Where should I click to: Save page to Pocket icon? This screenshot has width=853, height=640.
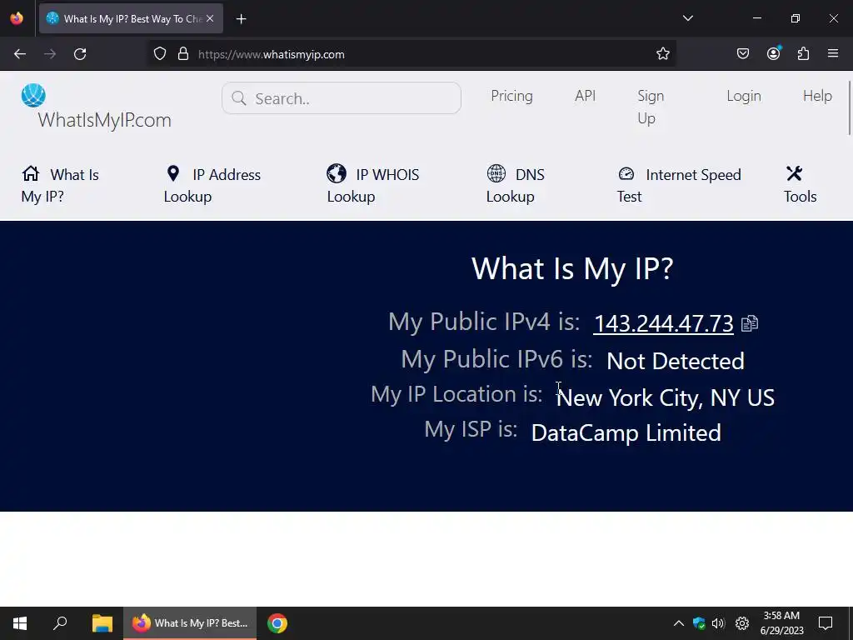click(x=743, y=54)
